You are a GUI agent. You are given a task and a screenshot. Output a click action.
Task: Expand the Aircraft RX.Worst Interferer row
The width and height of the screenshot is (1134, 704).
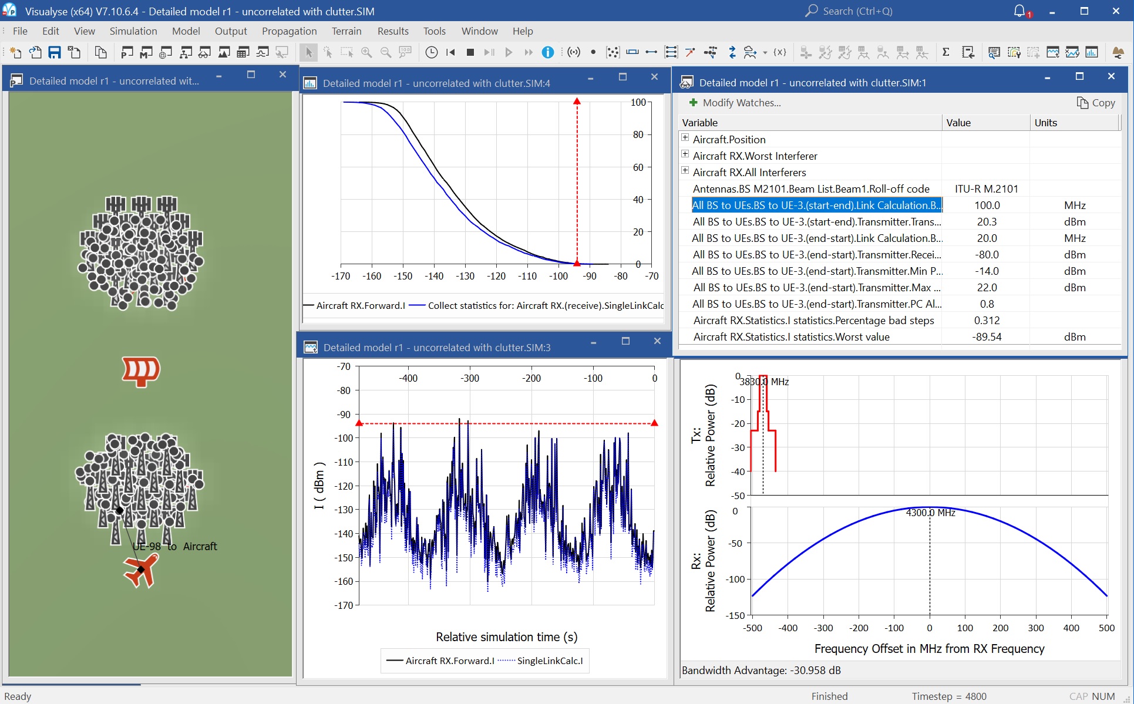click(x=685, y=154)
